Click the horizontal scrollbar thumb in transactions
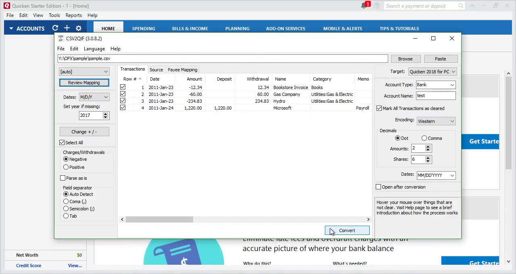This screenshot has width=516, height=274. [x=159, y=219]
